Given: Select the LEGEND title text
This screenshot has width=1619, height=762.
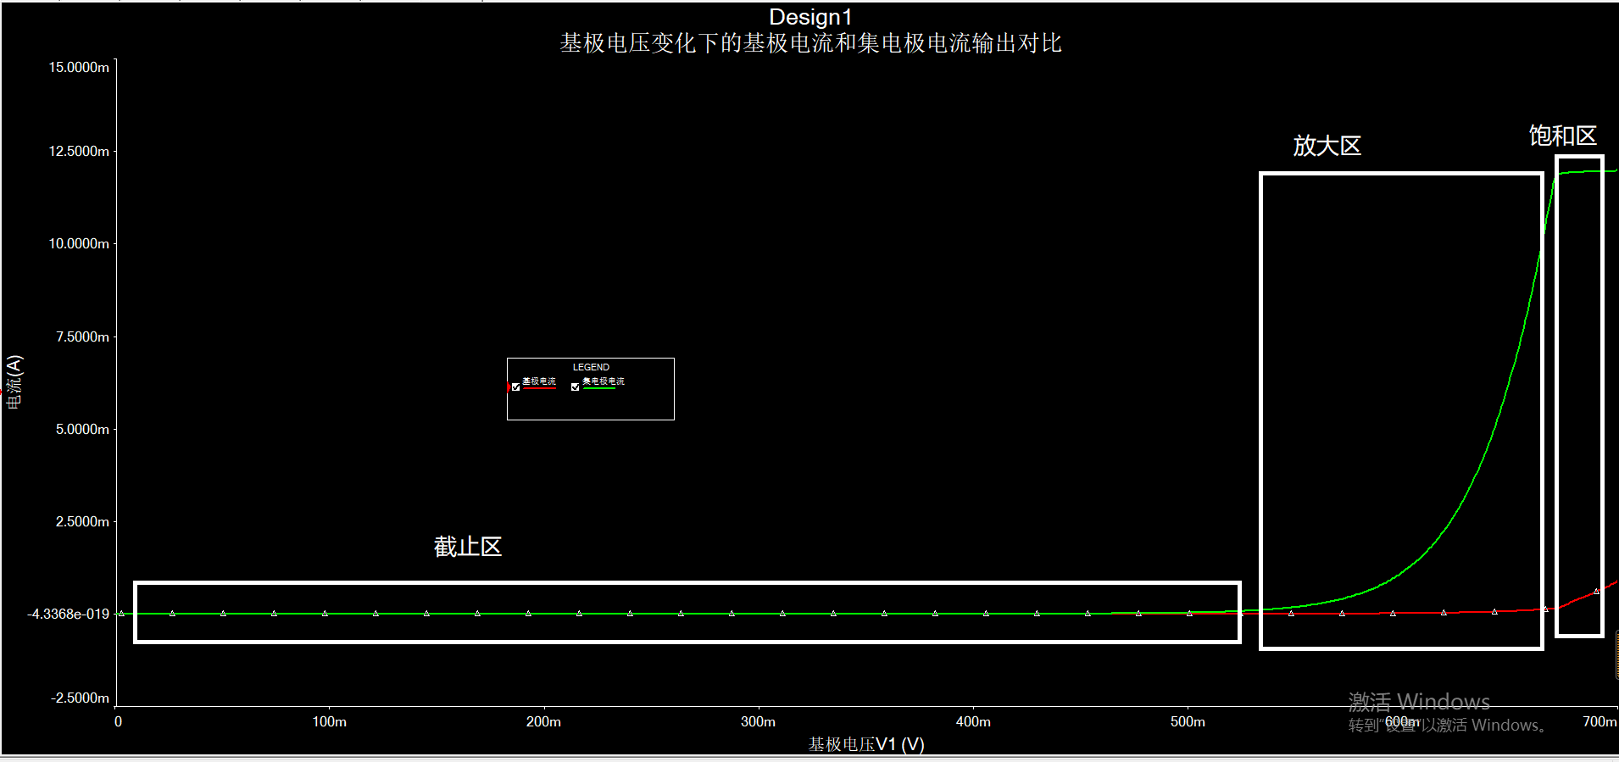Looking at the screenshot, I should pyautogui.click(x=591, y=367).
